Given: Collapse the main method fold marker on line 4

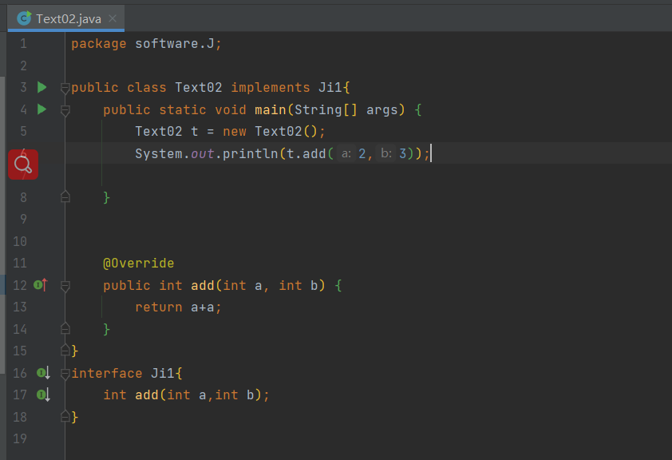Looking at the screenshot, I should coord(65,111).
